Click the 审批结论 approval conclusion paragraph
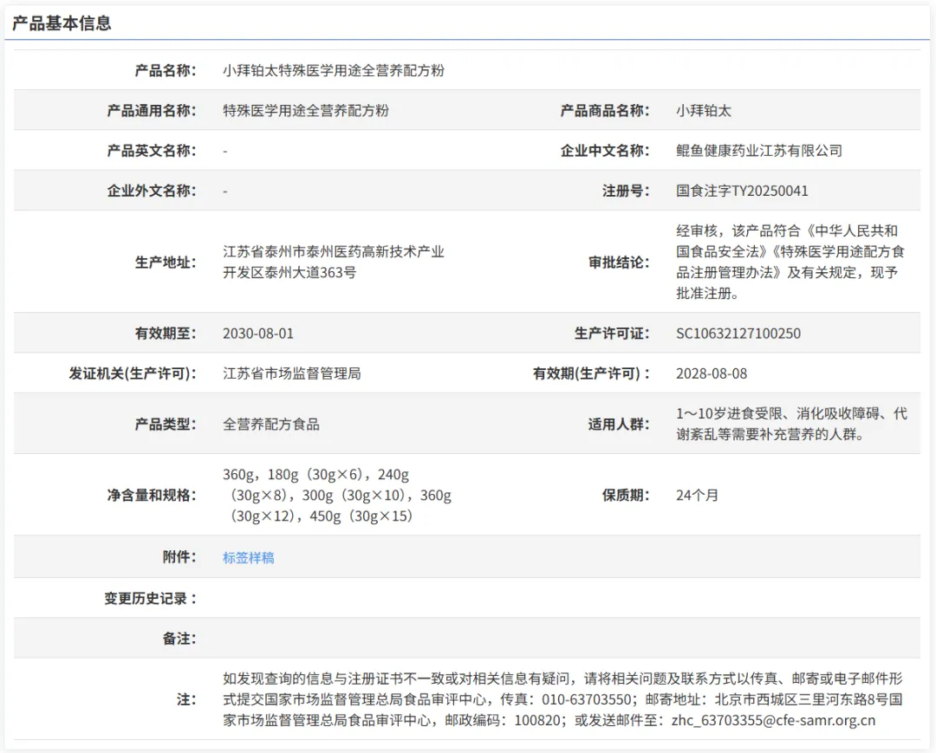This screenshot has width=936, height=753. tap(790, 262)
